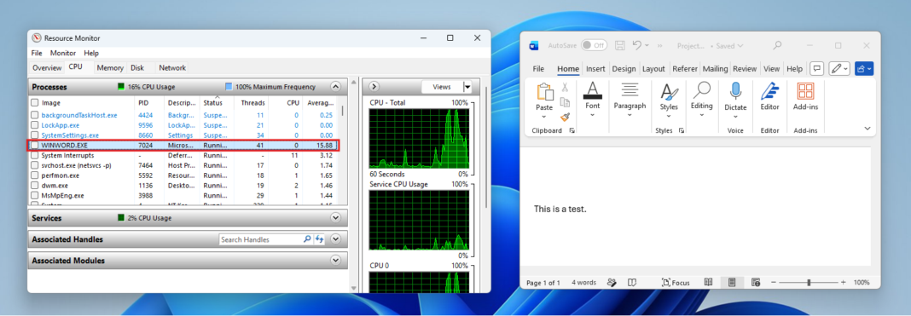
Task: Open the Monitor menu in Resource Monitor
Action: coord(63,53)
